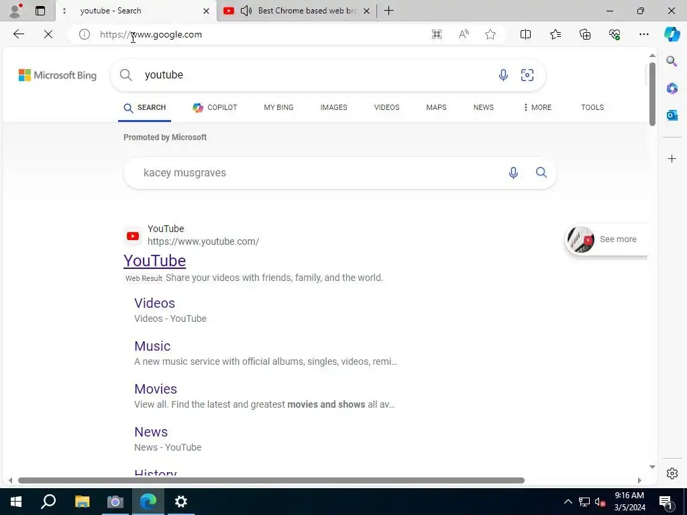
Task: Open split screen view icon
Action: pos(525,34)
